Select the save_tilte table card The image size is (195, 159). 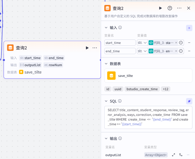[148, 76]
